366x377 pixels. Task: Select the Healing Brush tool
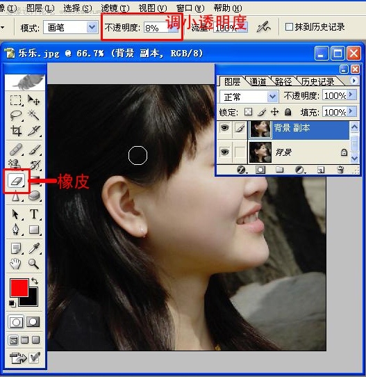pos(15,149)
